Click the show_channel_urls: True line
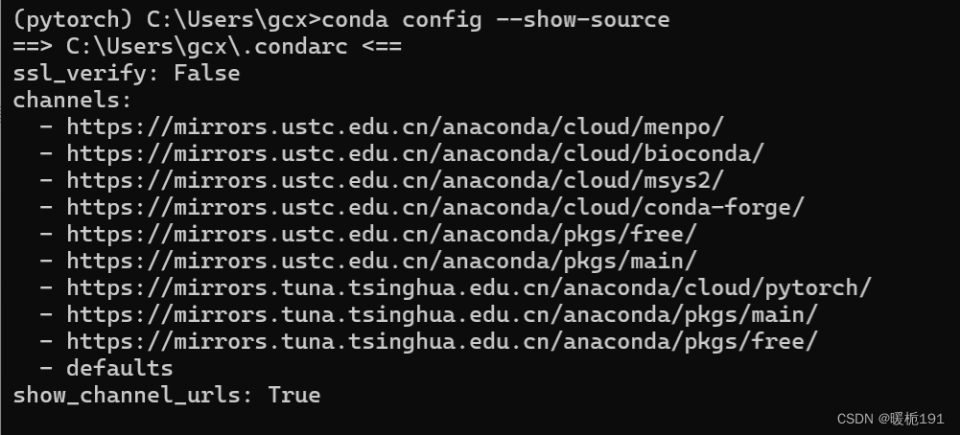The height and width of the screenshot is (435, 960). point(167,395)
